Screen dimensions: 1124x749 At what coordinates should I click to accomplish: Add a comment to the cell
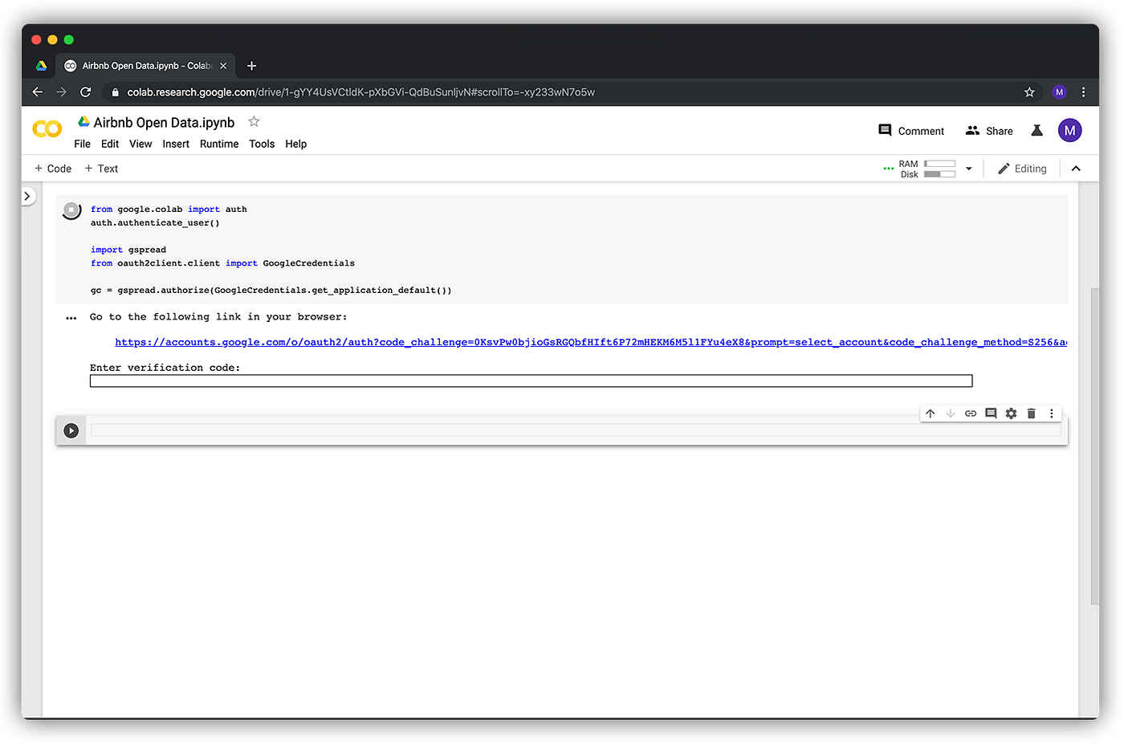pos(991,413)
